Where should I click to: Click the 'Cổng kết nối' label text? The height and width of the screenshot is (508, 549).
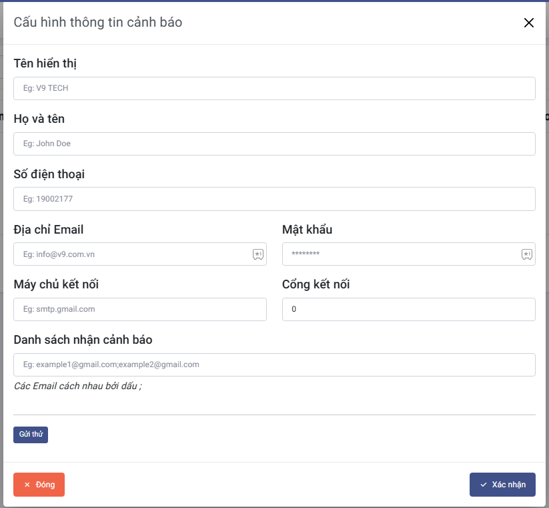click(316, 284)
